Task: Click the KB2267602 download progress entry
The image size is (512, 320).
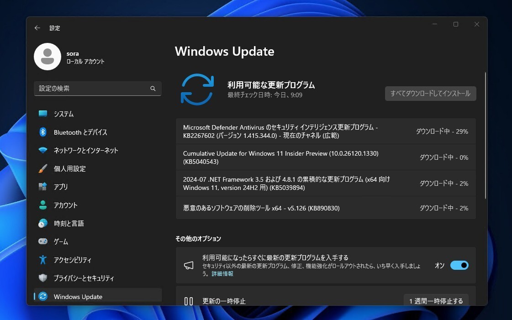Action: [x=326, y=132]
